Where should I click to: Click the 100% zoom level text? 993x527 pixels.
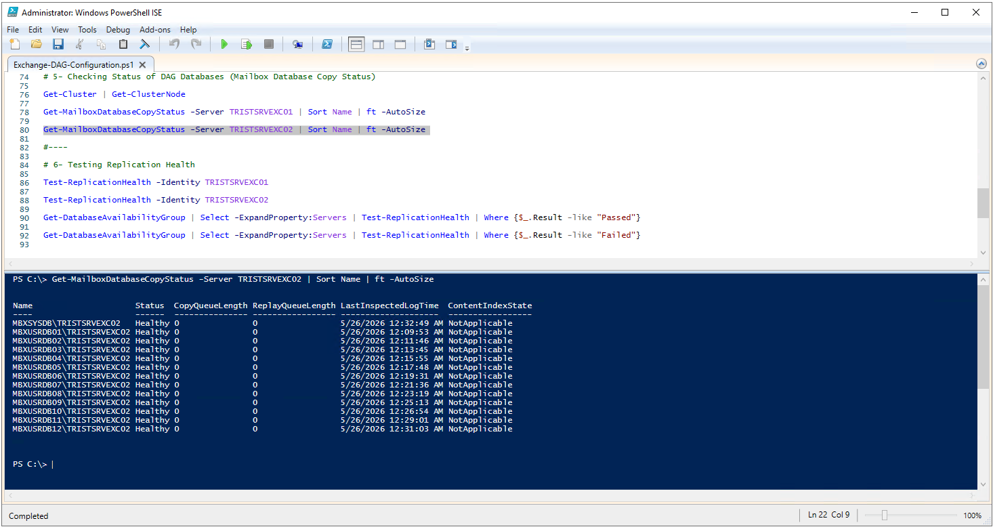click(973, 516)
